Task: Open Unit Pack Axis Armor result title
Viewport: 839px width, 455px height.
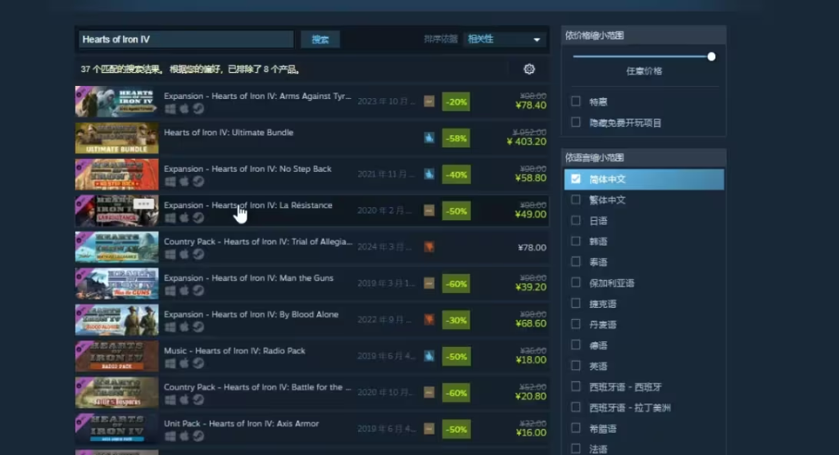Action: click(242, 423)
